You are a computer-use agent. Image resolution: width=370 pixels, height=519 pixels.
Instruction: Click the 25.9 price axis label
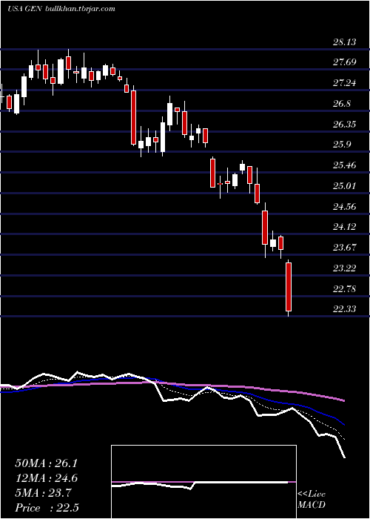pyautogui.click(x=342, y=145)
